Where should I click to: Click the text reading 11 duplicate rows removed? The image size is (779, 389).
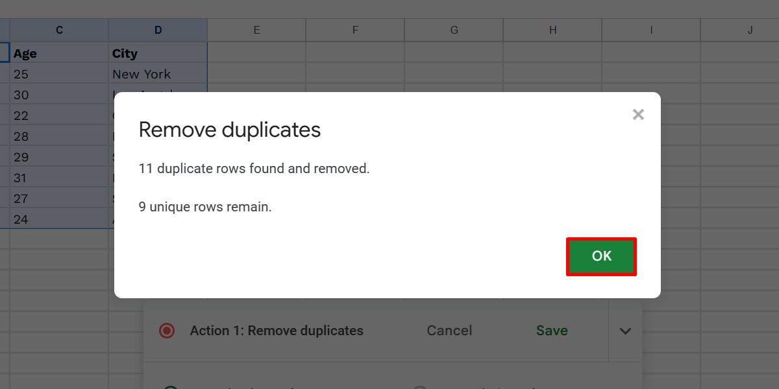(253, 168)
